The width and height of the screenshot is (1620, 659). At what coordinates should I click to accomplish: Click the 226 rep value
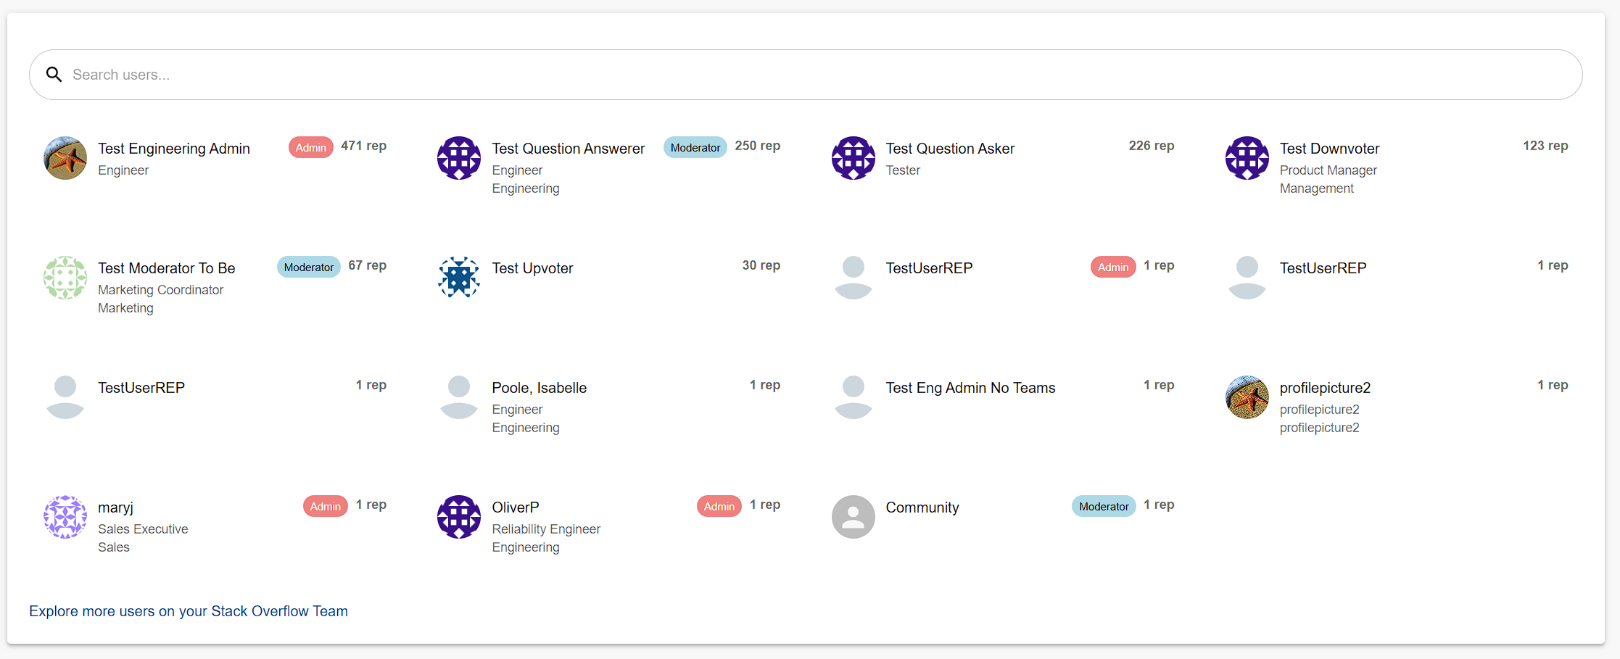click(x=1152, y=146)
